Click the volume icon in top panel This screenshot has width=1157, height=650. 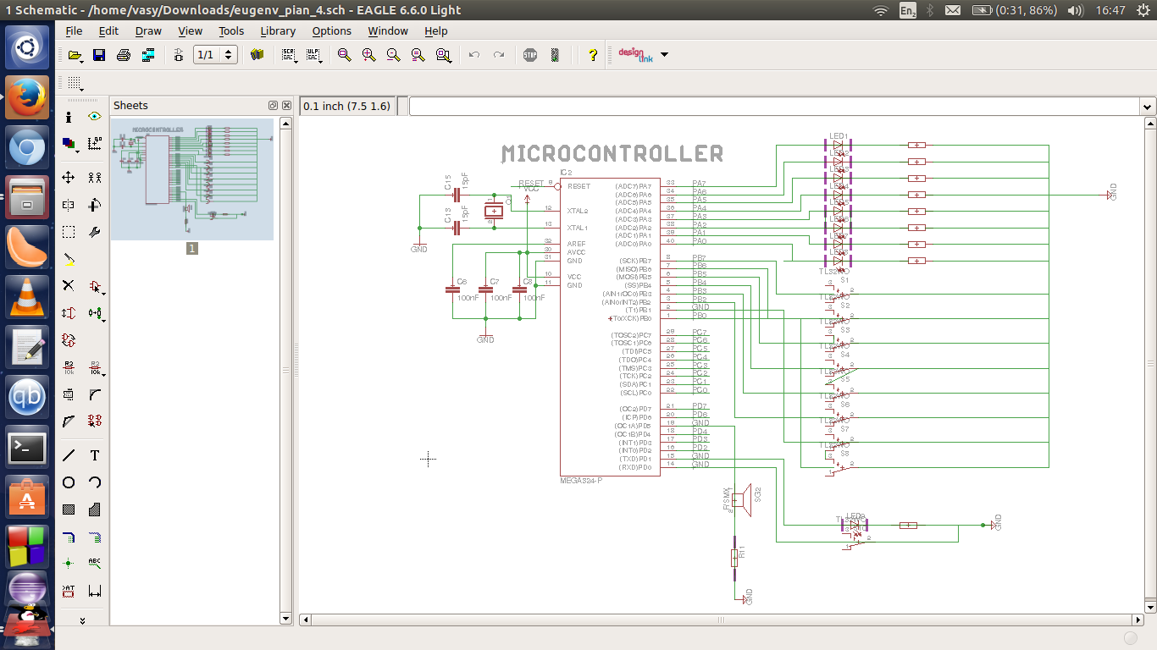(1076, 10)
